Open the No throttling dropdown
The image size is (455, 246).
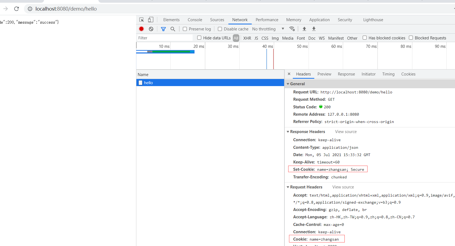point(268,29)
